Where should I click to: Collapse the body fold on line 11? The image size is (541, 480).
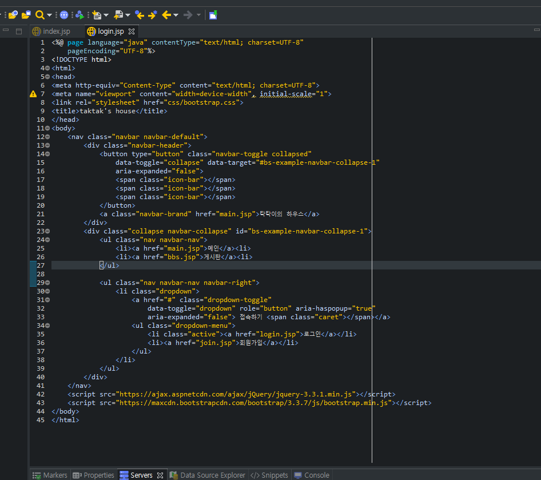[47, 128]
